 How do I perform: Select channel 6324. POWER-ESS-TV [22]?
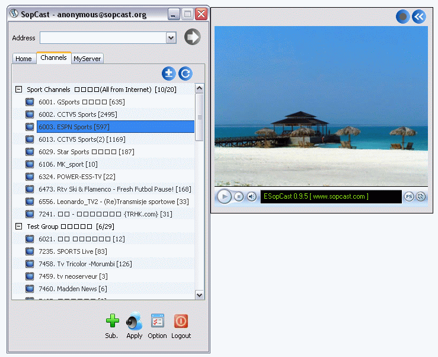click(x=77, y=177)
